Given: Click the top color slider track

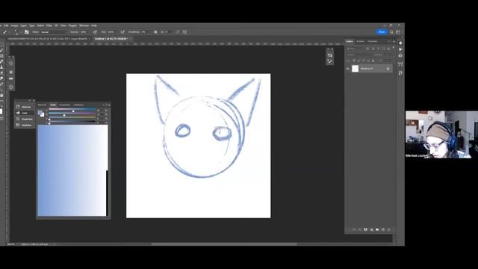Looking at the screenshot, I should [x=72, y=109].
